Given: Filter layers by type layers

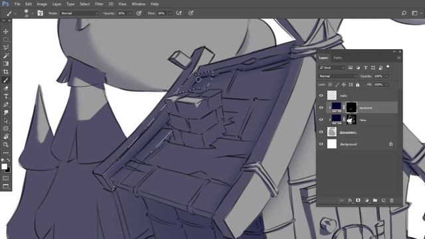Looking at the screenshot, I should point(366,68).
